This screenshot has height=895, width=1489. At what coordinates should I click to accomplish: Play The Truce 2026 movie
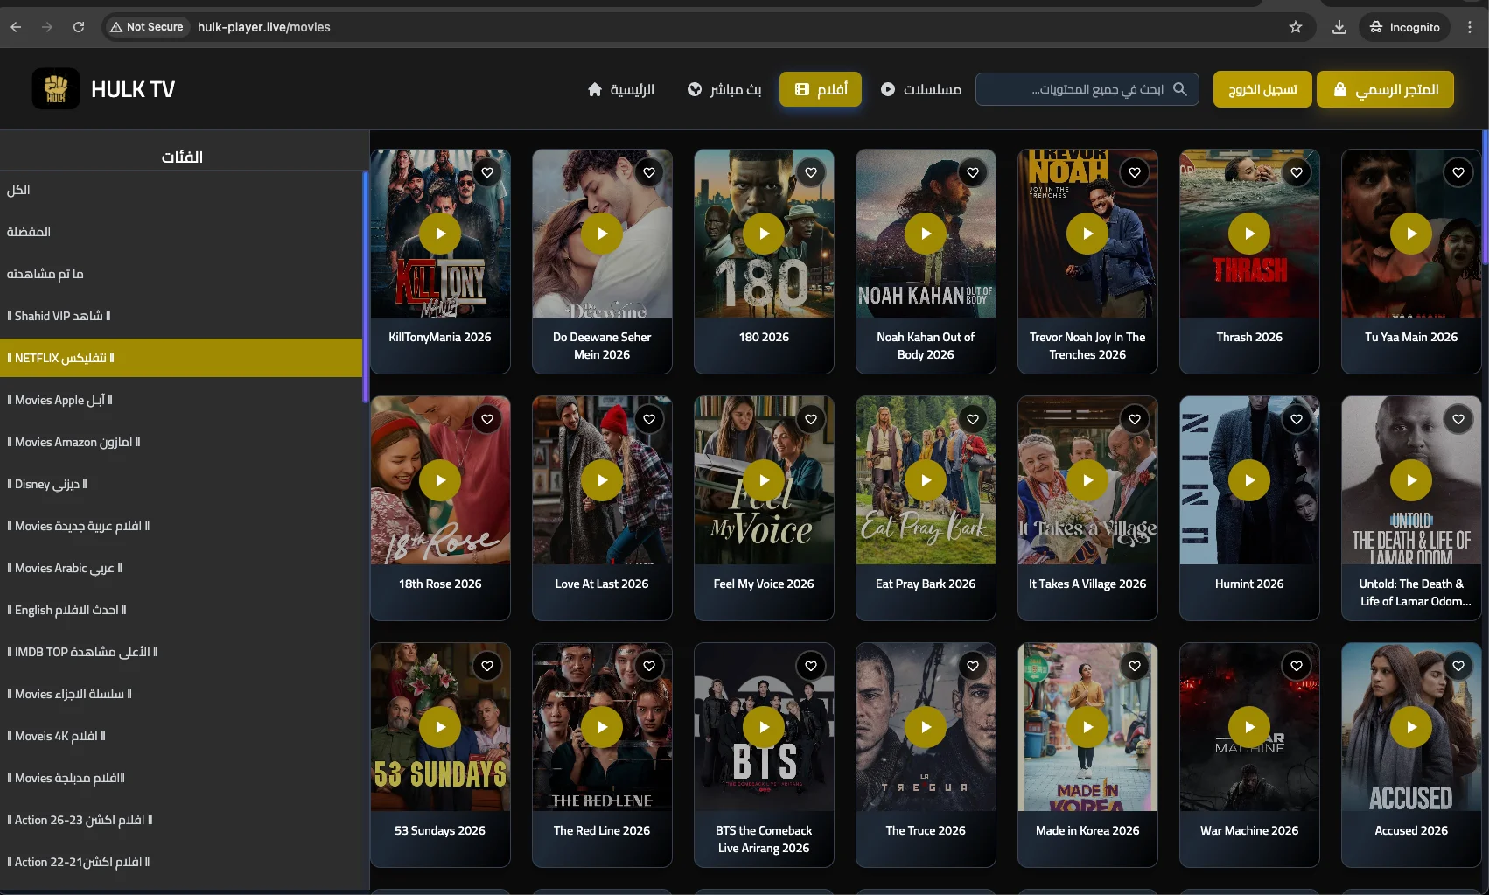[926, 727]
